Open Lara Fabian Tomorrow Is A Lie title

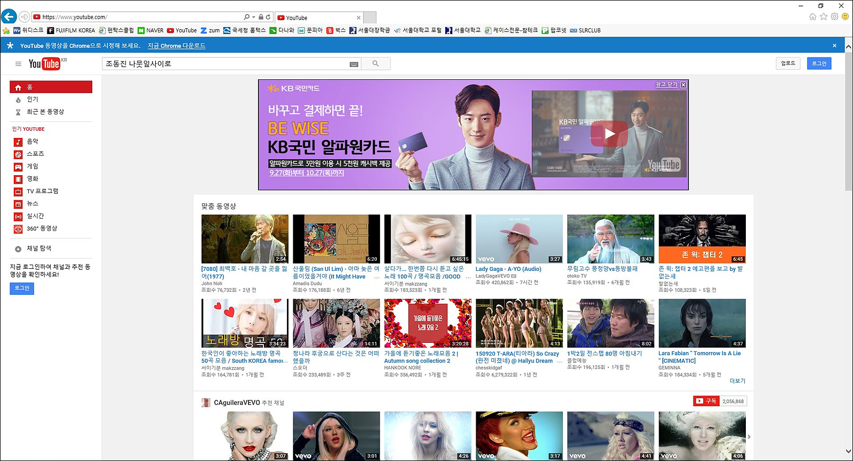(x=699, y=357)
